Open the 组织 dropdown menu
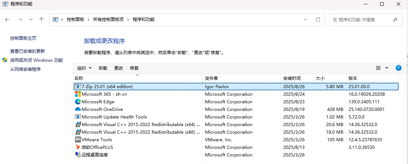This screenshot has height=164, width=408. click(x=85, y=68)
